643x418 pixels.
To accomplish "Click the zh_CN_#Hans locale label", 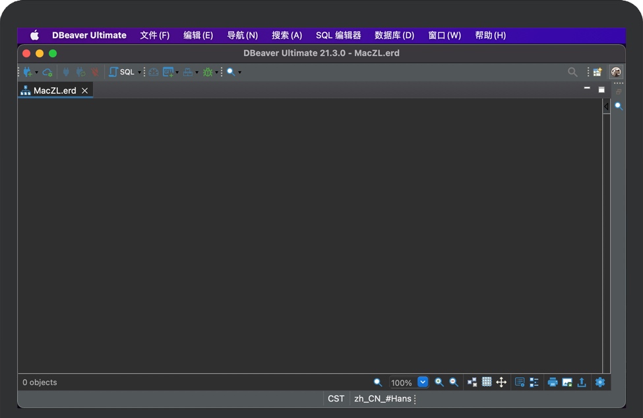I will 382,399.
